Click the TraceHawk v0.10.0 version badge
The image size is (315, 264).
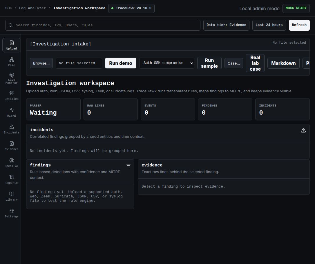(131, 8)
